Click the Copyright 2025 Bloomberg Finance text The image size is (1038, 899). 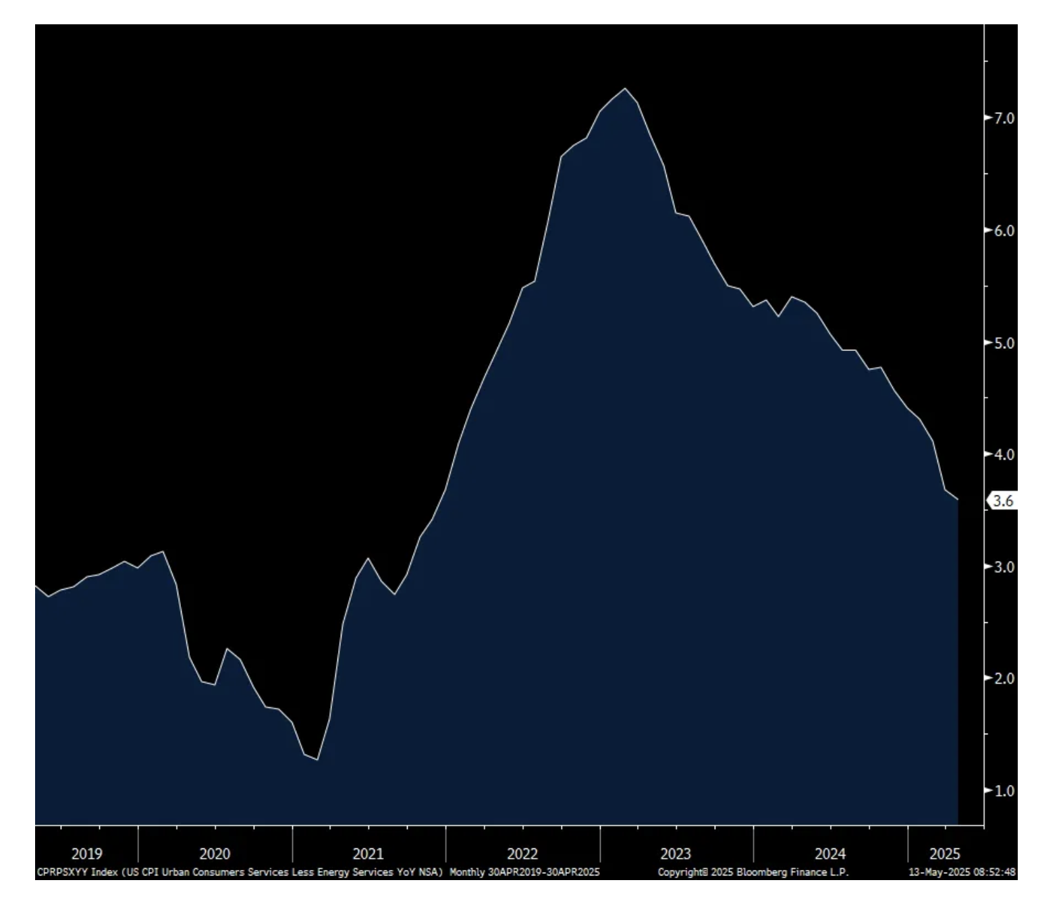[753, 872]
